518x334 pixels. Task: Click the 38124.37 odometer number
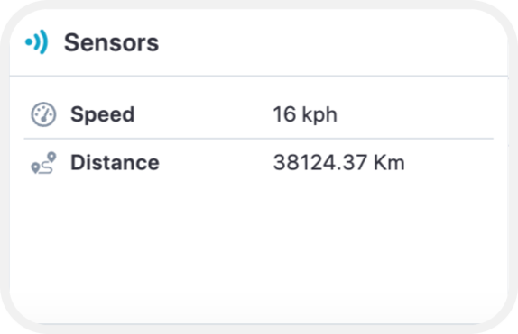[x=319, y=163]
